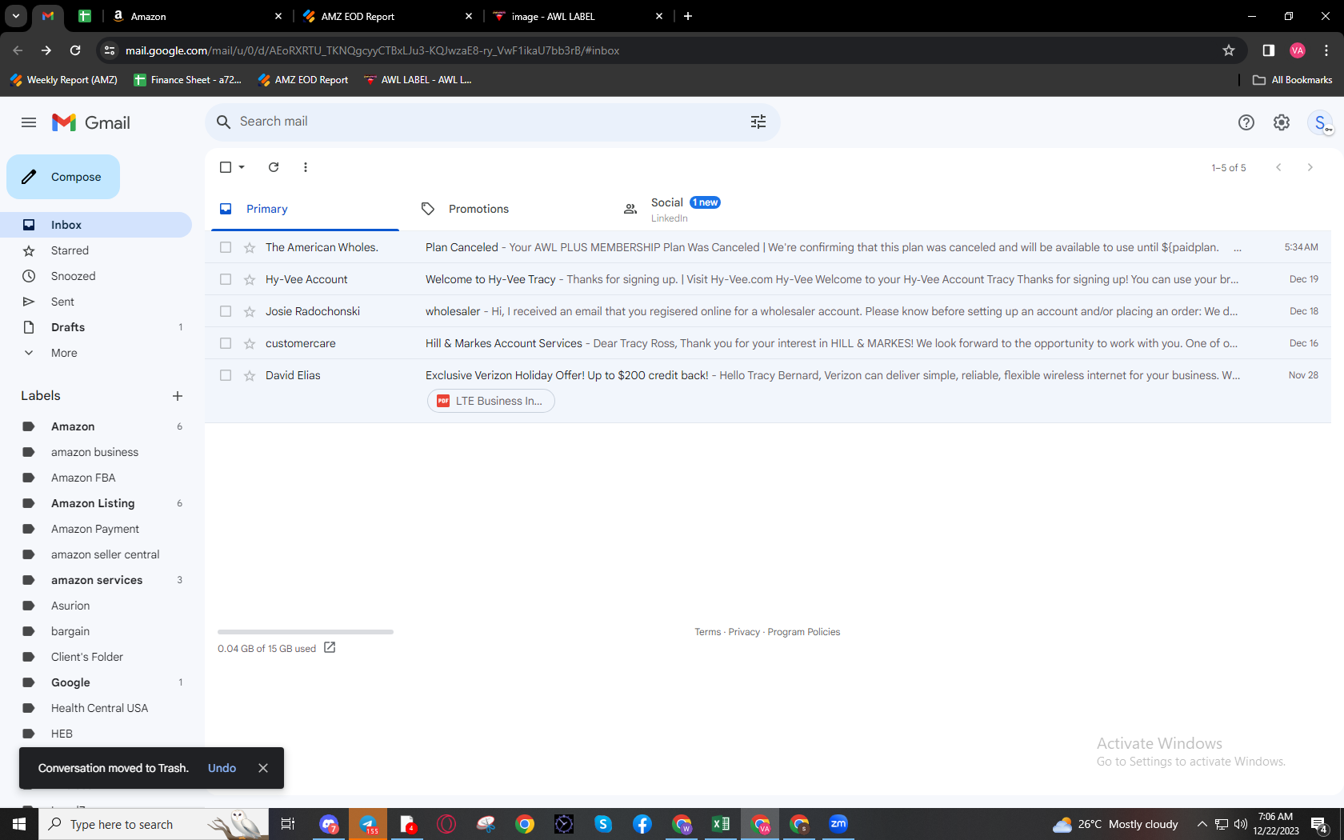Open Weekly Report (AMZ) bookmark
Image resolution: width=1344 pixels, height=840 pixels.
tap(64, 80)
